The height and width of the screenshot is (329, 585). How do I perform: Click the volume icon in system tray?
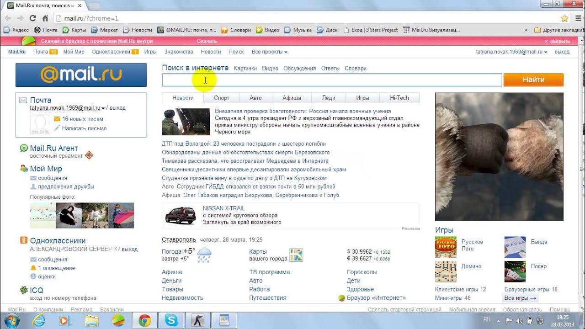point(520,320)
